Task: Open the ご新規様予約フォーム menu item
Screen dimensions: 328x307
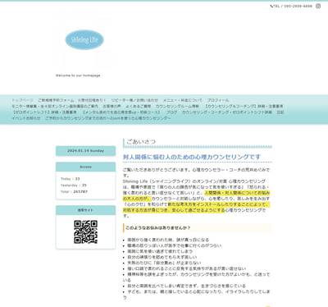Action: [x=72, y=100]
